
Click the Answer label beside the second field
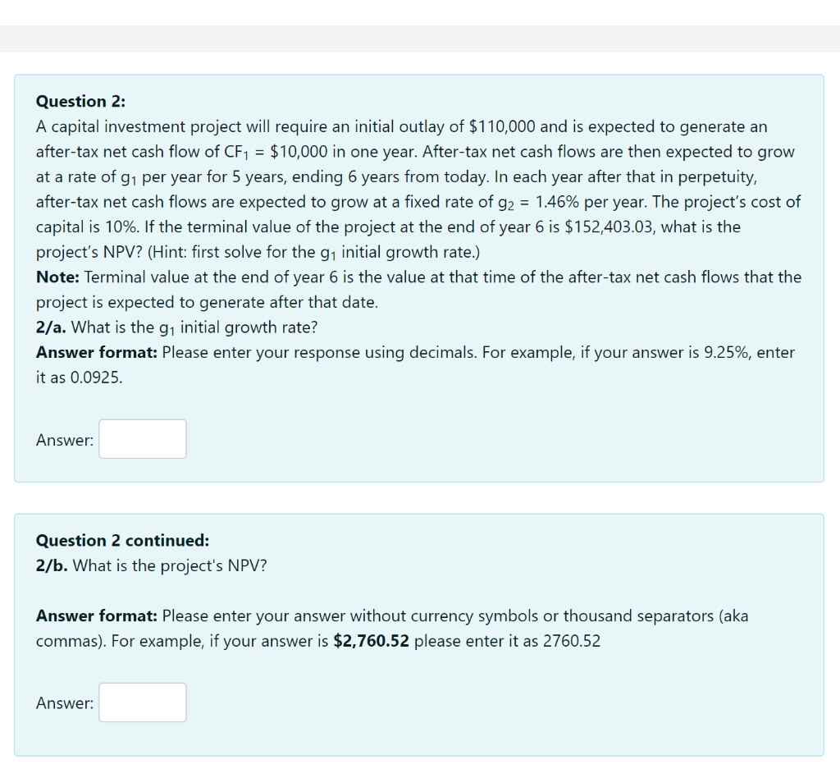click(63, 702)
